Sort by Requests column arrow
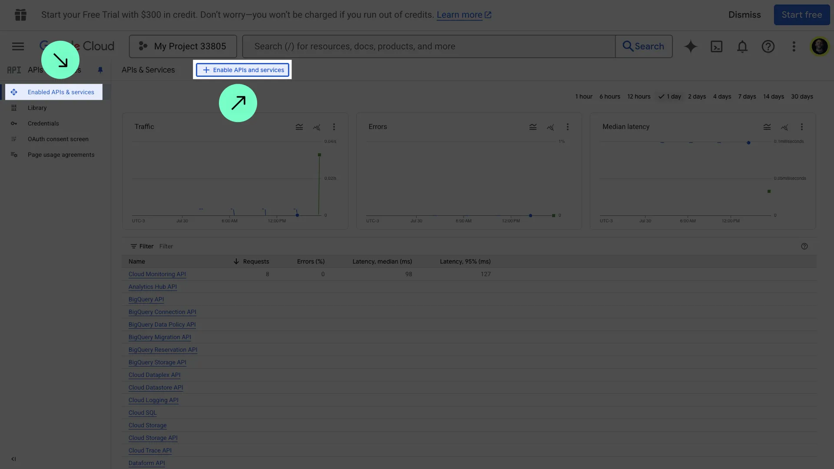Image resolution: width=834 pixels, height=469 pixels. tap(236, 261)
